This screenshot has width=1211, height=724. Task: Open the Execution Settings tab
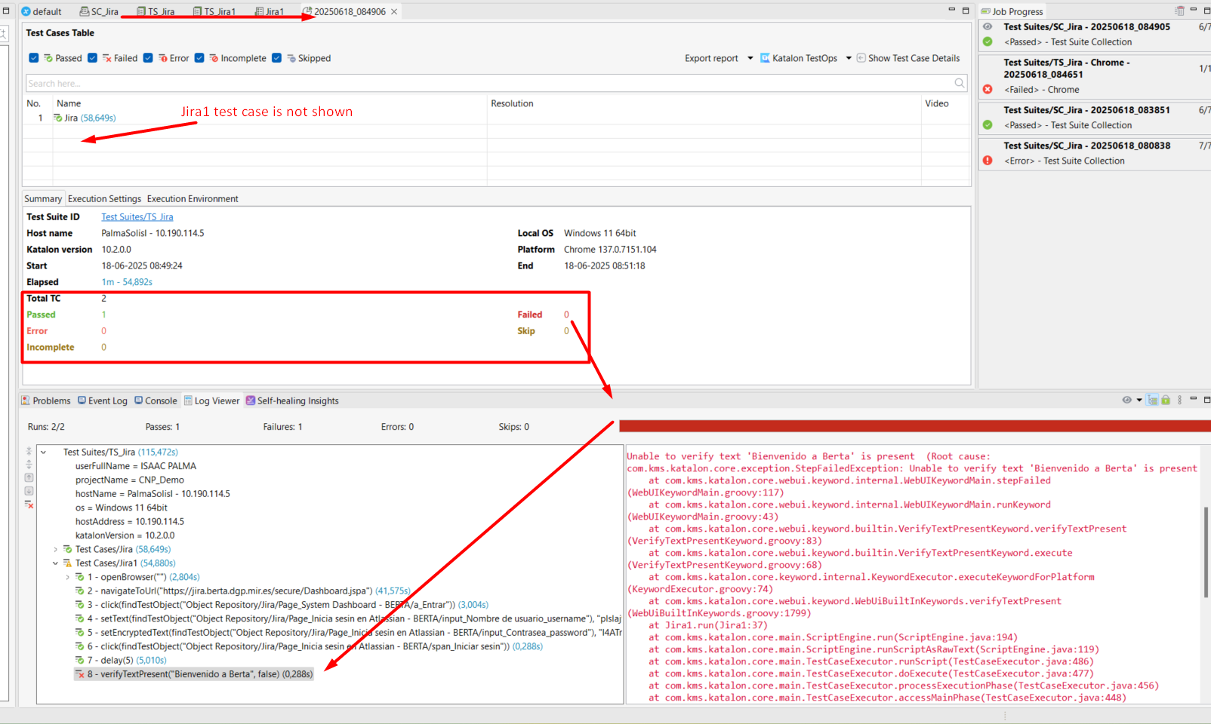tap(104, 199)
